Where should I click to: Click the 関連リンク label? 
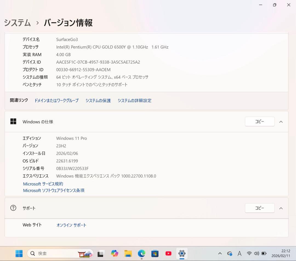click(x=19, y=100)
